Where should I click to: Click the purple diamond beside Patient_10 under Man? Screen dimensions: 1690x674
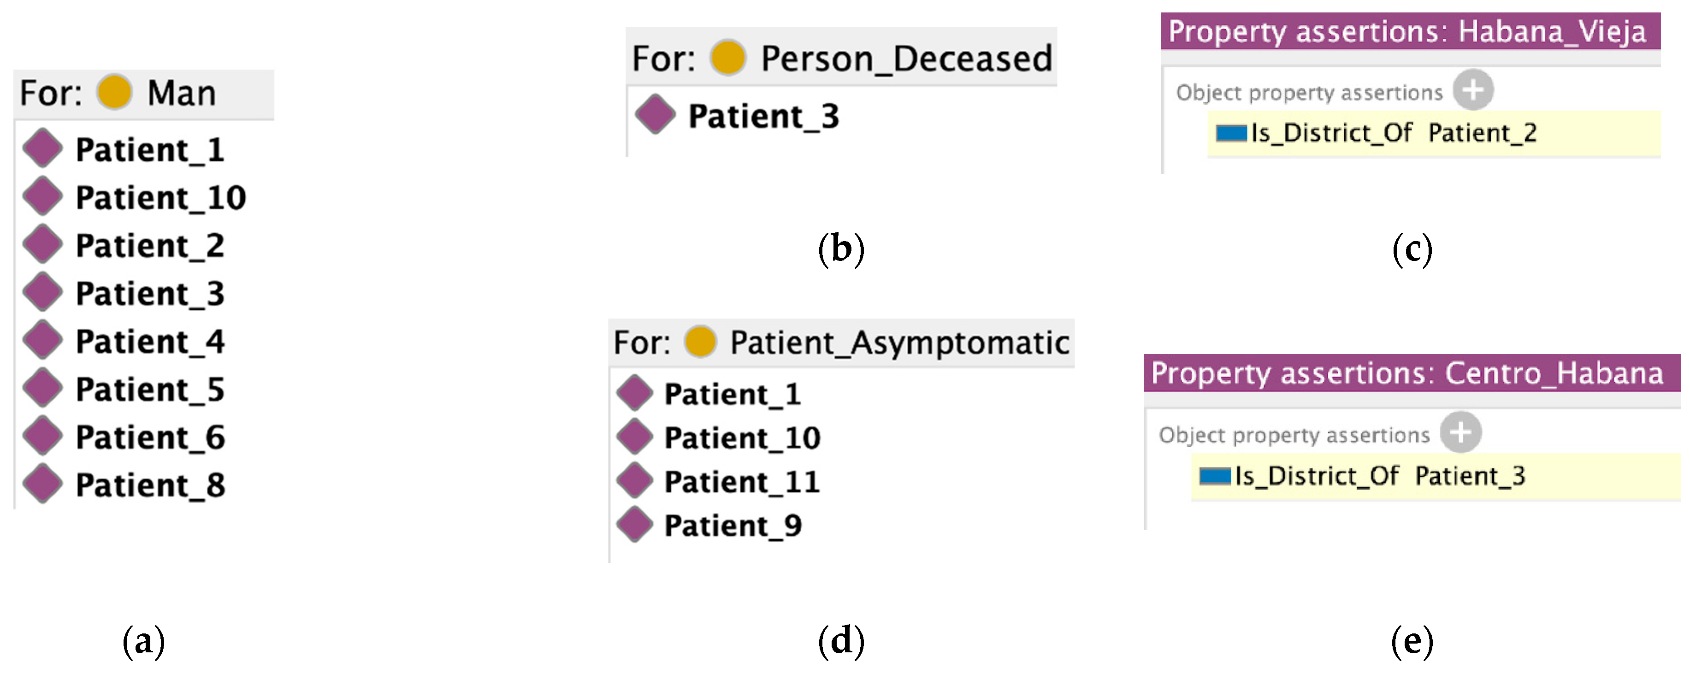click(x=43, y=197)
